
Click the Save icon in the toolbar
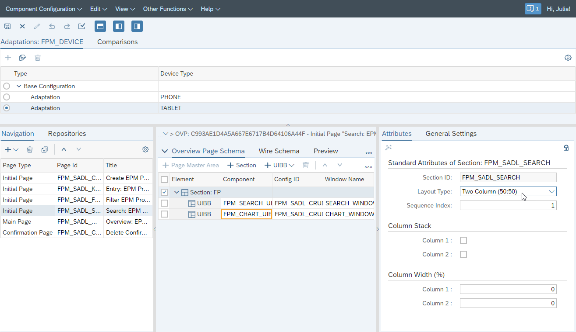coord(7,26)
